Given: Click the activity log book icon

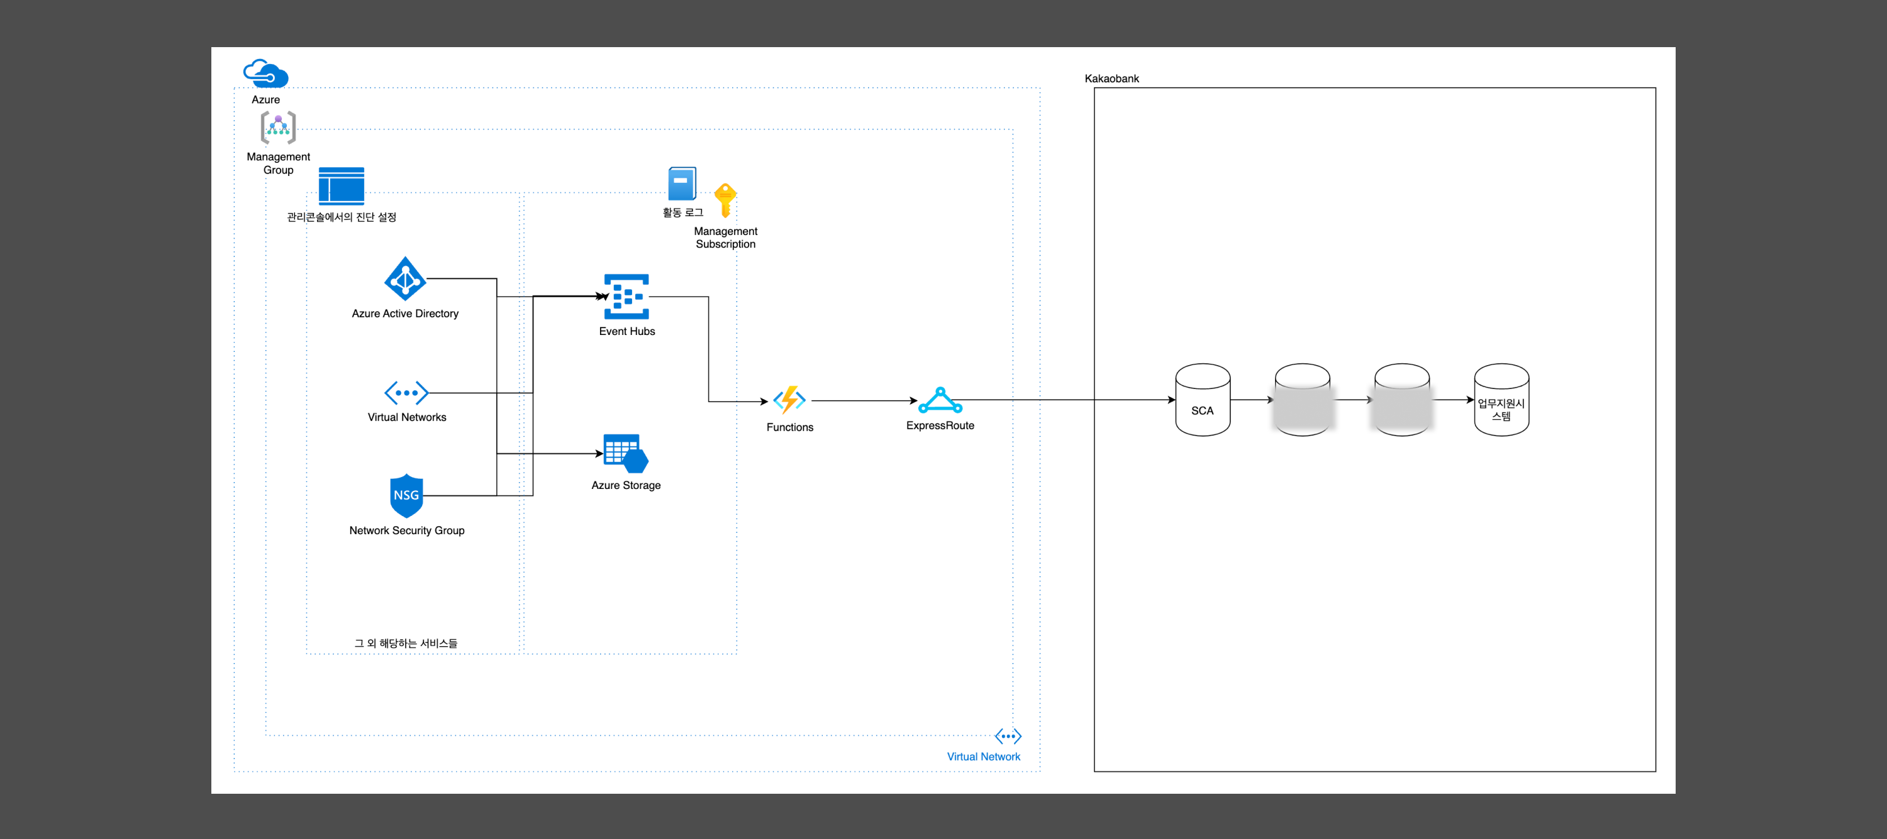Looking at the screenshot, I should (681, 183).
